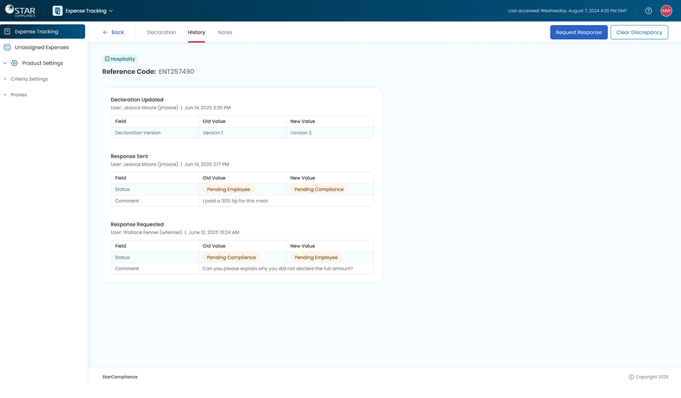Click the MW user avatar
This screenshot has width=681, height=398.
(666, 10)
